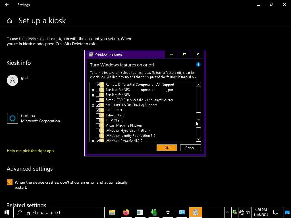The image size is (291, 218).
Task: Close the Windows Features dialog with X
Action: (x=198, y=54)
